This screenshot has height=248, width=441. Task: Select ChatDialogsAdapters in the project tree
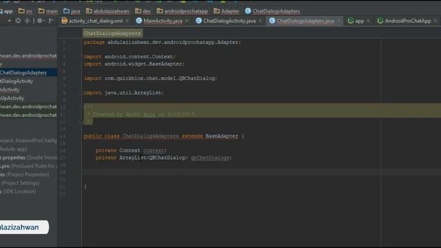[28, 72]
